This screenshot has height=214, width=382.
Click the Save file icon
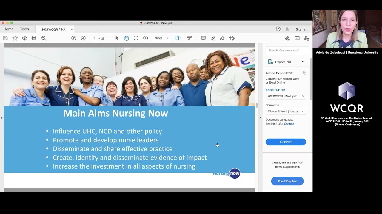click(x=5, y=38)
